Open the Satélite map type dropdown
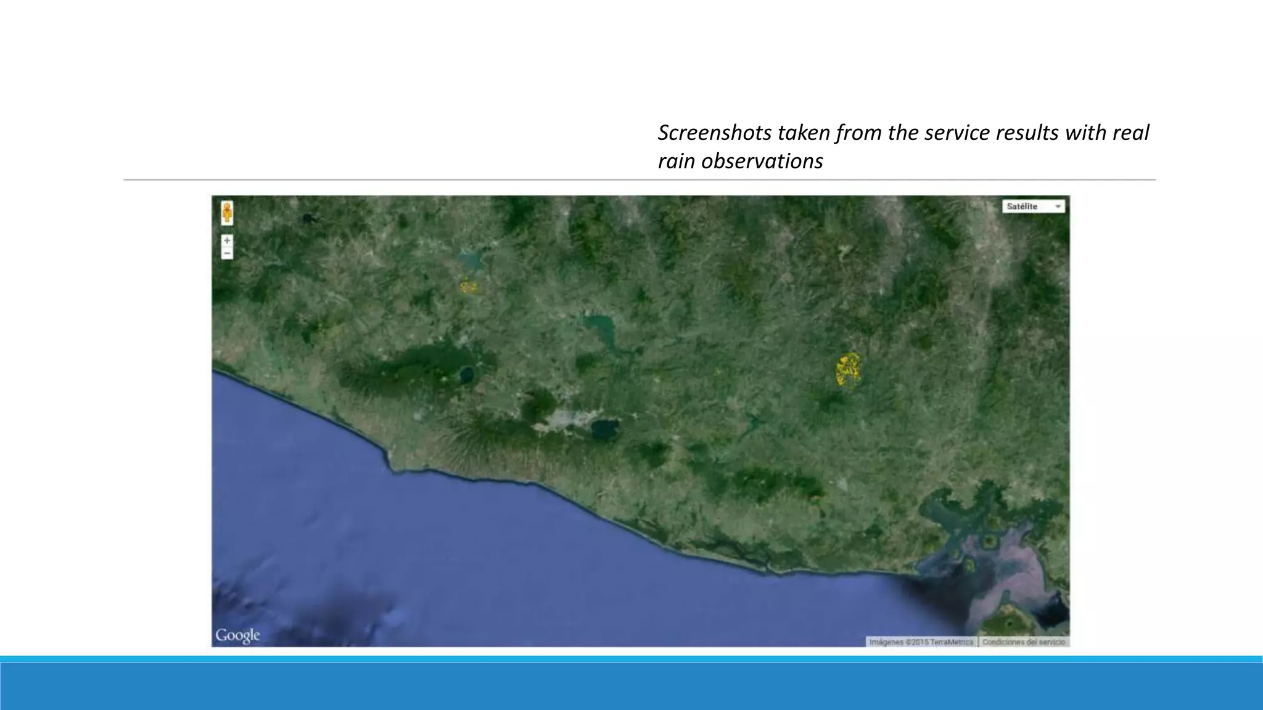Screen dimensions: 1263x710 pos(1034,206)
